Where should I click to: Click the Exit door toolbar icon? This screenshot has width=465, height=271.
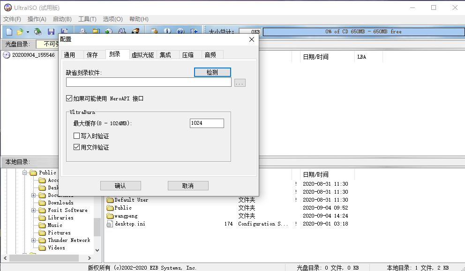click(x=194, y=31)
